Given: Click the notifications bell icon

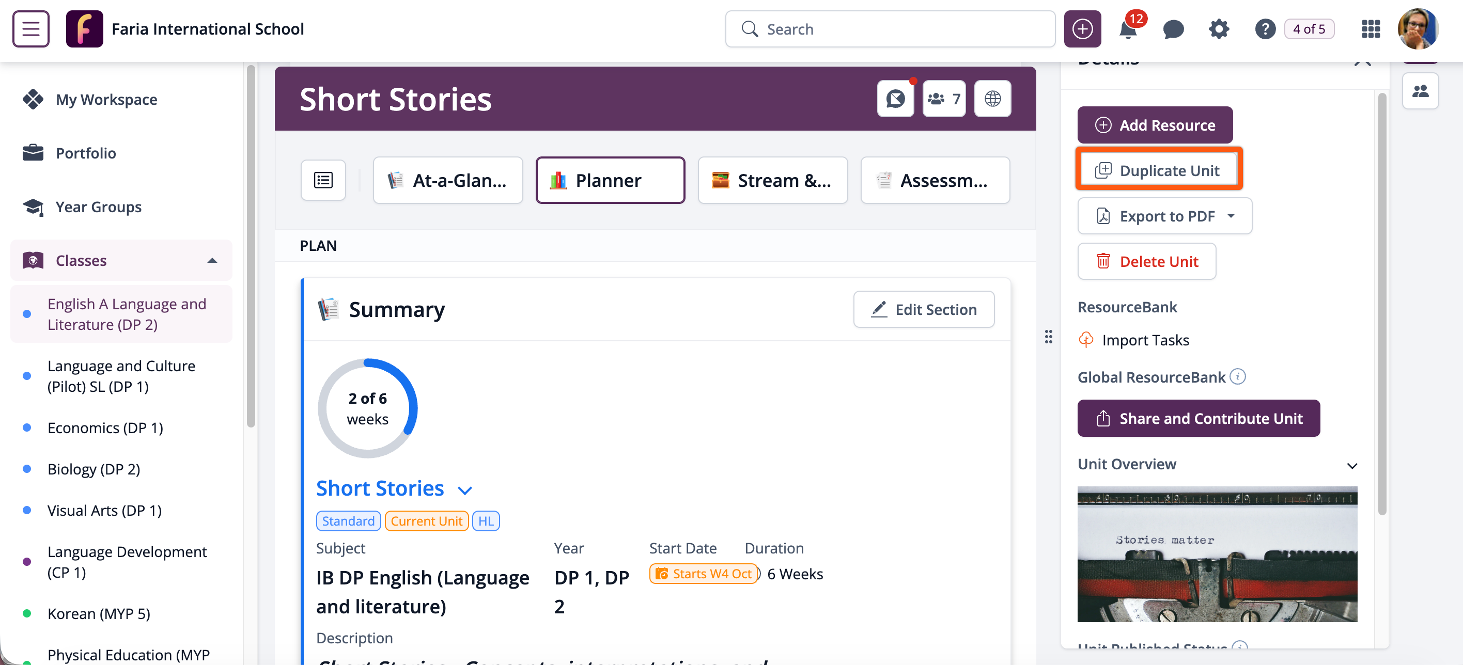Looking at the screenshot, I should tap(1127, 29).
